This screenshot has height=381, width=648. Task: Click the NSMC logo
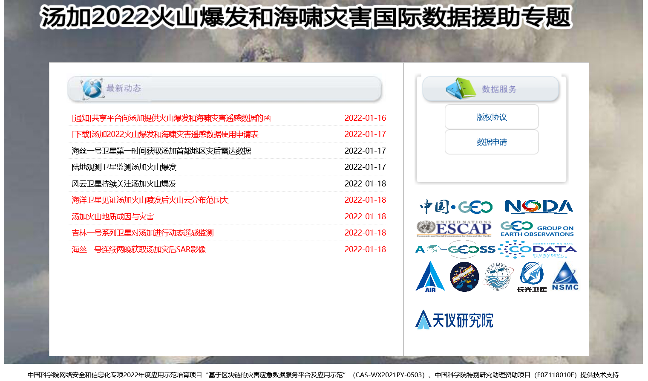click(x=565, y=277)
